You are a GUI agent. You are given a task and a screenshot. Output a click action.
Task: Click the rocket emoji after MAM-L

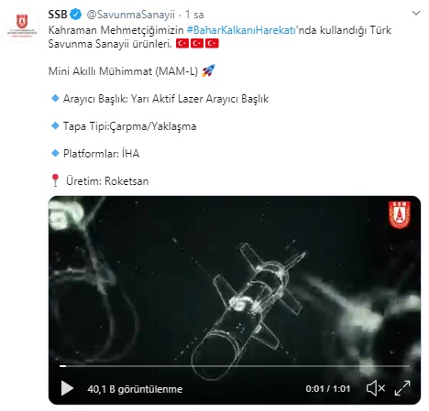208,70
